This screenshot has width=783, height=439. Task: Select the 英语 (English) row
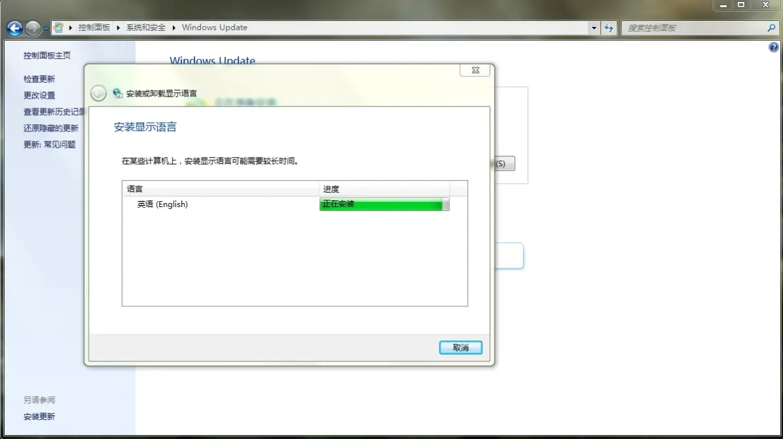click(295, 204)
